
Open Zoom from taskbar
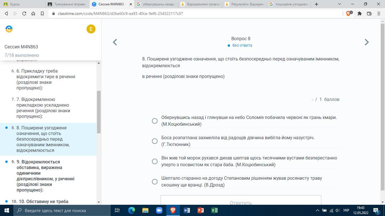pyautogui.click(x=159, y=210)
